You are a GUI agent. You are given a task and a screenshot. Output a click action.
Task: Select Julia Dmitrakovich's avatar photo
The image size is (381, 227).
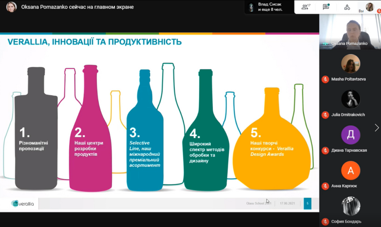pyautogui.click(x=350, y=99)
